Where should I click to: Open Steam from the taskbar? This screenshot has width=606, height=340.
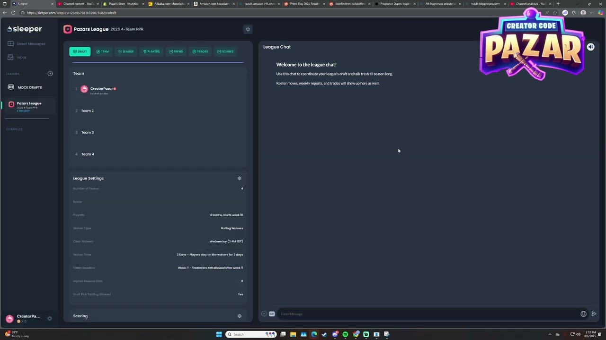(324, 334)
